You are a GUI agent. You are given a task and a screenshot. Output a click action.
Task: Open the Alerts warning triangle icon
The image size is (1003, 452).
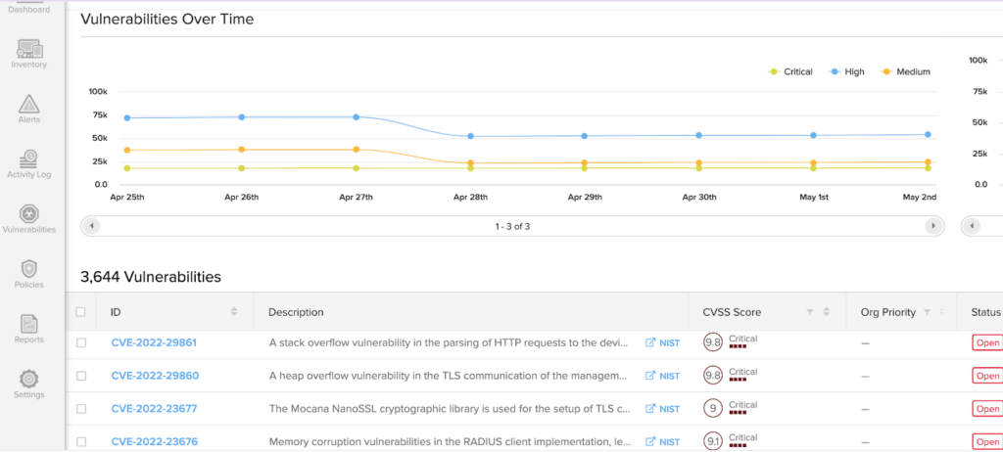click(x=28, y=104)
